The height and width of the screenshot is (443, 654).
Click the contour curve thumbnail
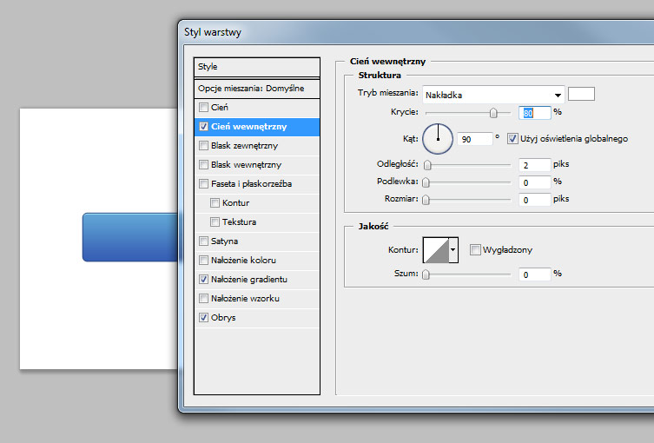tap(436, 250)
